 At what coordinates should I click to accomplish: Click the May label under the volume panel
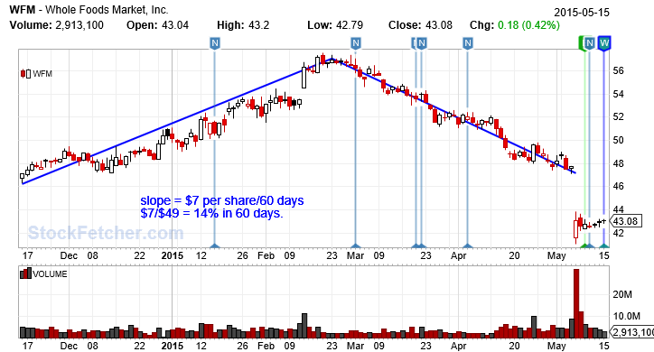click(556, 346)
